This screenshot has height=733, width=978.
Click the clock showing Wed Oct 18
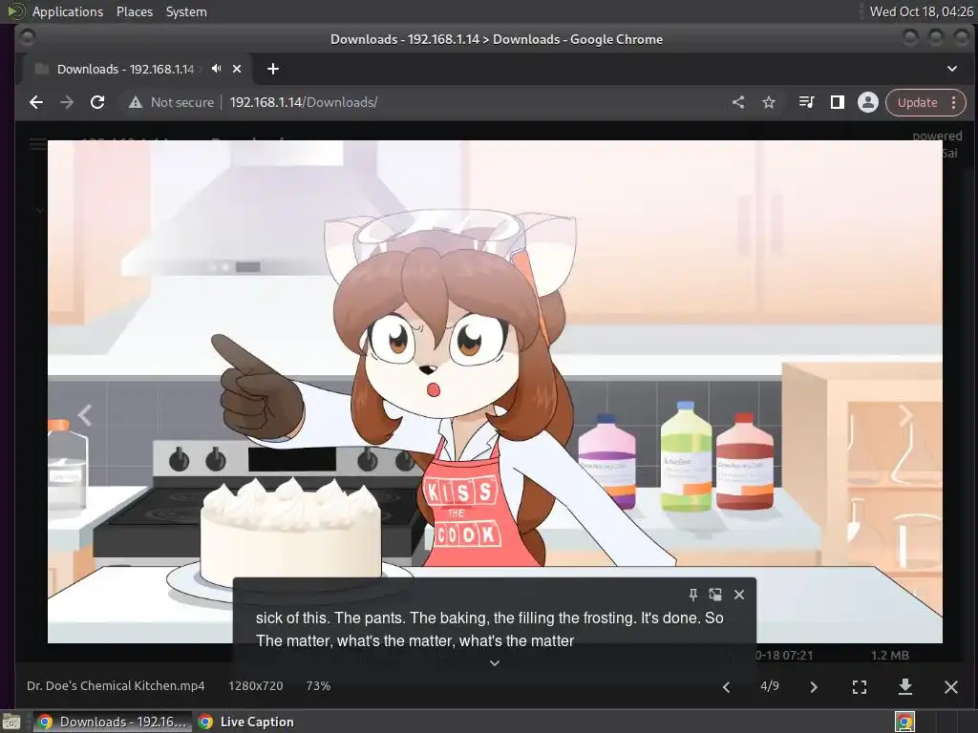pos(922,11)
